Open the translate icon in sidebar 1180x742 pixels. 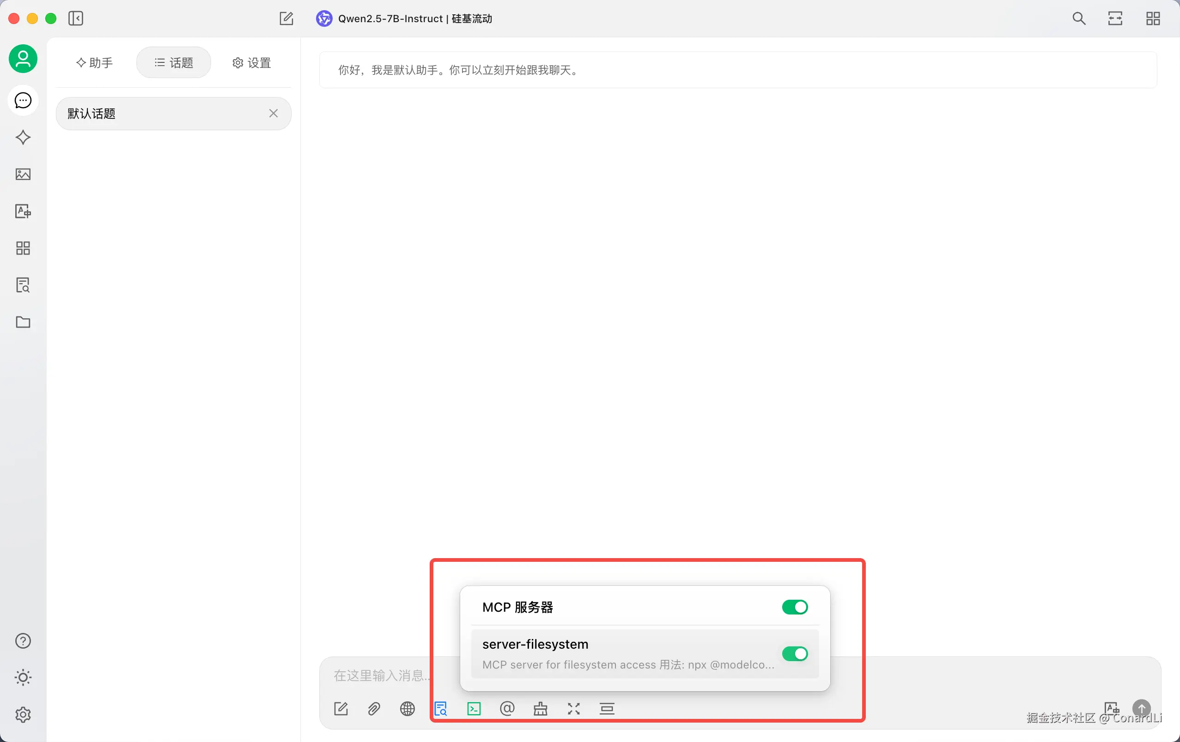click(x=23, y=211)
